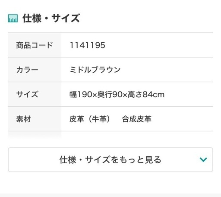Select color value ミドルブラウン
This screenshot has width=221, height=197.
click(95, 70)
